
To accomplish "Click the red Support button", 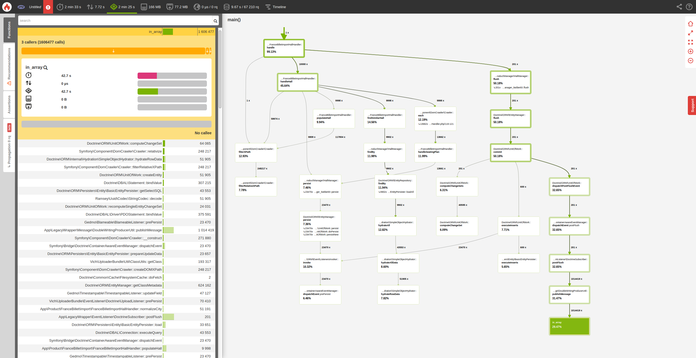I will [692, 105].
